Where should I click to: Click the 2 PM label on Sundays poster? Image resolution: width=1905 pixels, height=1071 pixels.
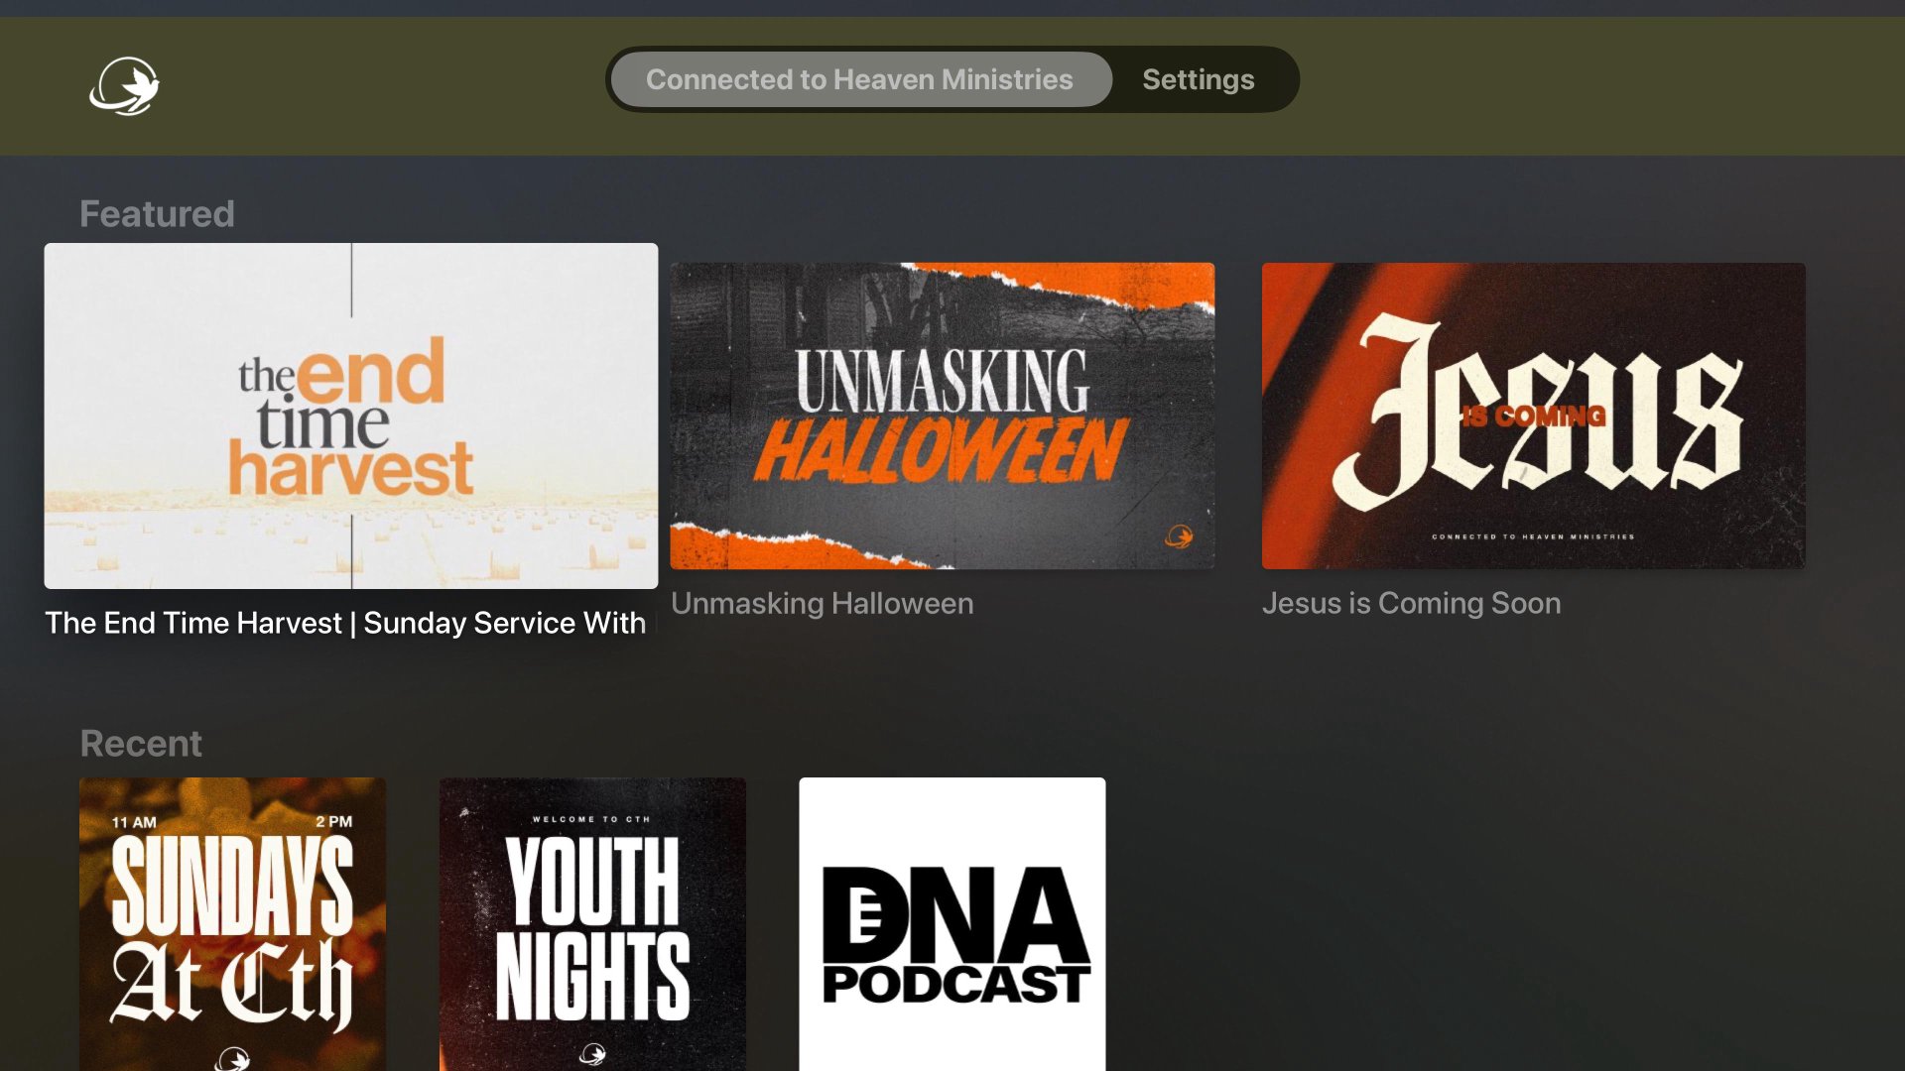pyautogui.click(x=333, y=821)
